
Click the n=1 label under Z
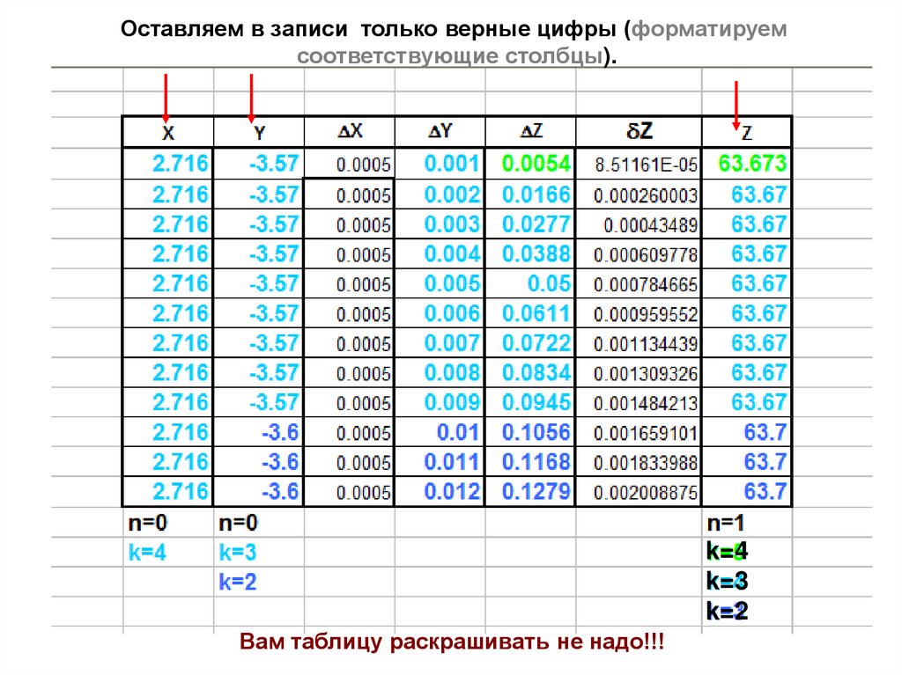point(726,523)
